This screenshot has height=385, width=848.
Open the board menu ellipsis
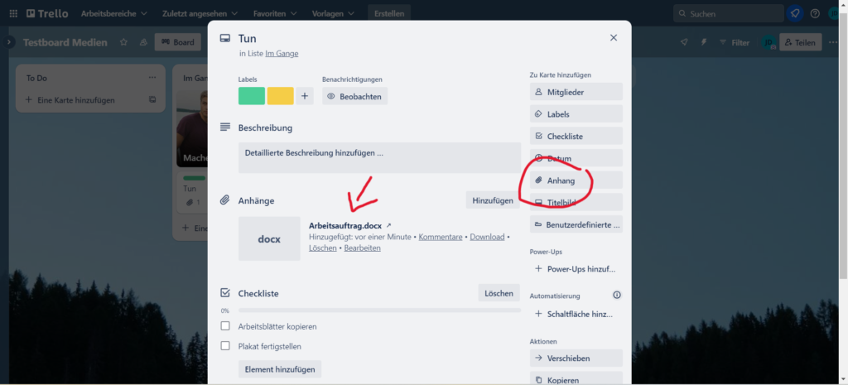833,42
